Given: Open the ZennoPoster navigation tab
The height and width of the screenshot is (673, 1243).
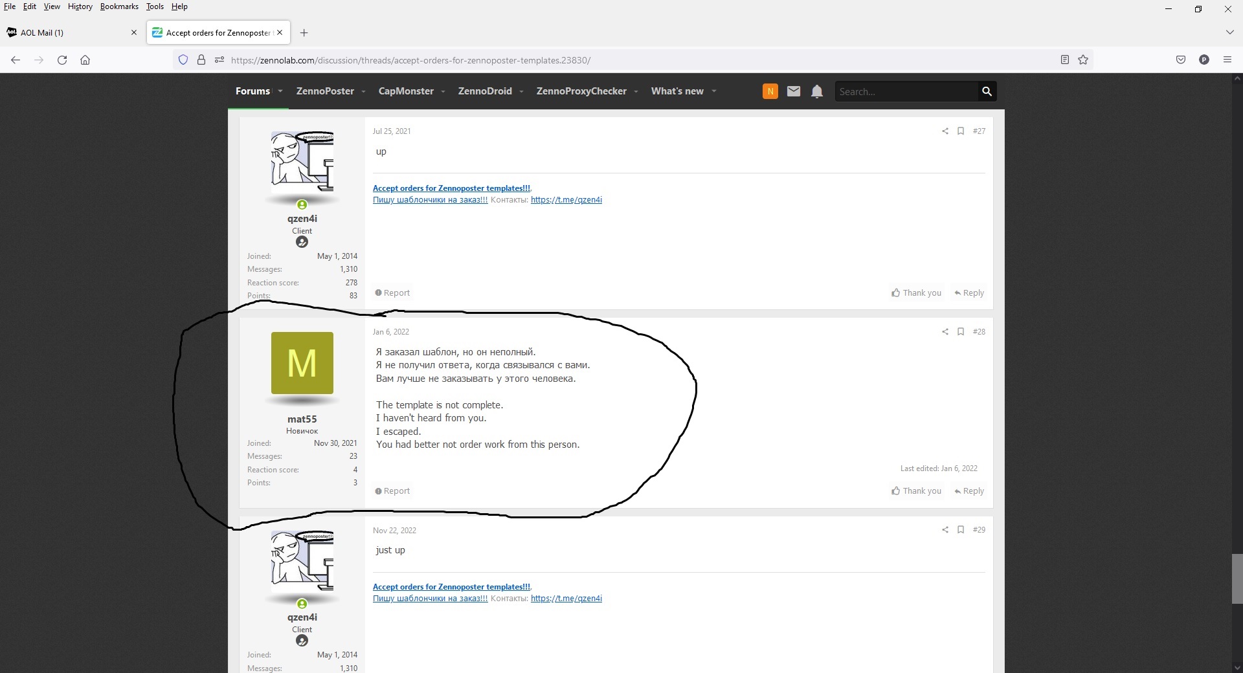Looking at the screenshot, I should (x=325, y=91).
